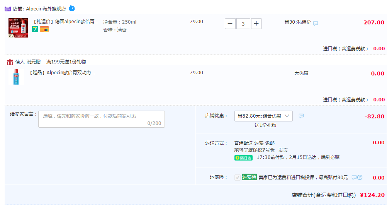Image resolution: width=387 pixels, height=205 pixels.
Task: Click the comment bubble after 最高赔付80元
Action: (354, 177)
